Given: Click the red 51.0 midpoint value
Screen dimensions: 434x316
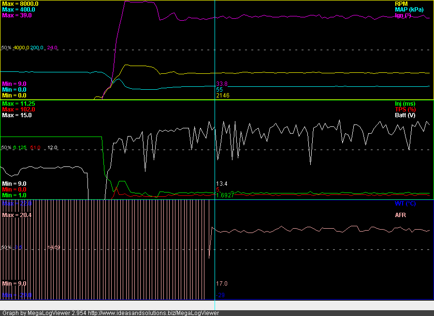Looking at the screenshot, I should click(x=35, y=148).
